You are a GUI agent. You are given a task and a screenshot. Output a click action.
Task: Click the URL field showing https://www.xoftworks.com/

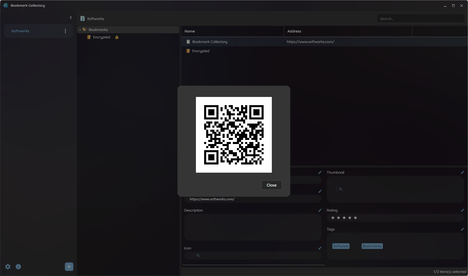(253, 199)
